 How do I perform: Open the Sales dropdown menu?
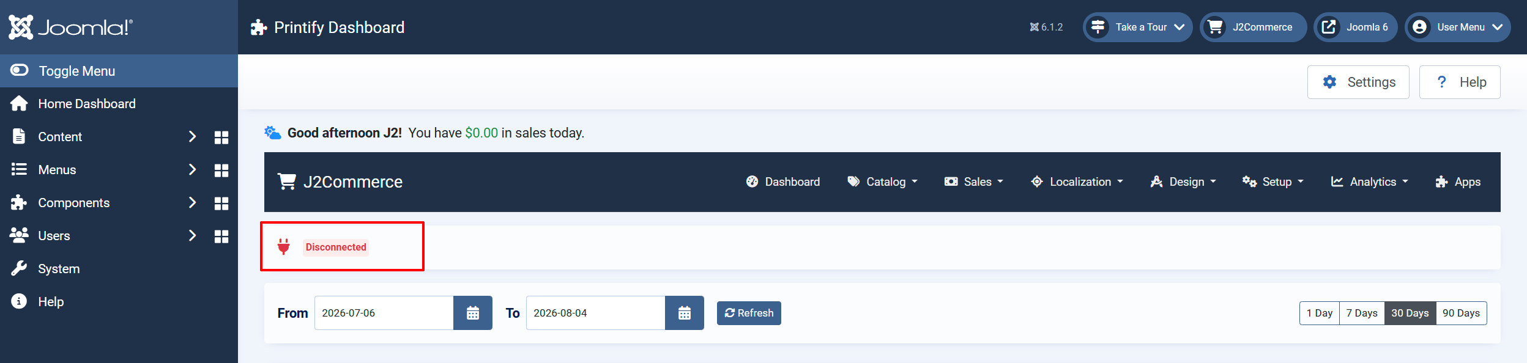tap(974, 182)
